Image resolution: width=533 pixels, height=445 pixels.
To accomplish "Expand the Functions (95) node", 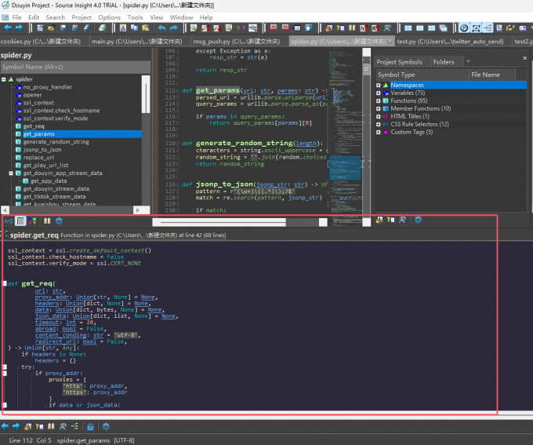I will coord(379,101).
